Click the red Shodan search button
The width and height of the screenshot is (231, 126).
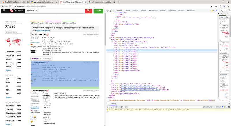[x=88, y=11]
